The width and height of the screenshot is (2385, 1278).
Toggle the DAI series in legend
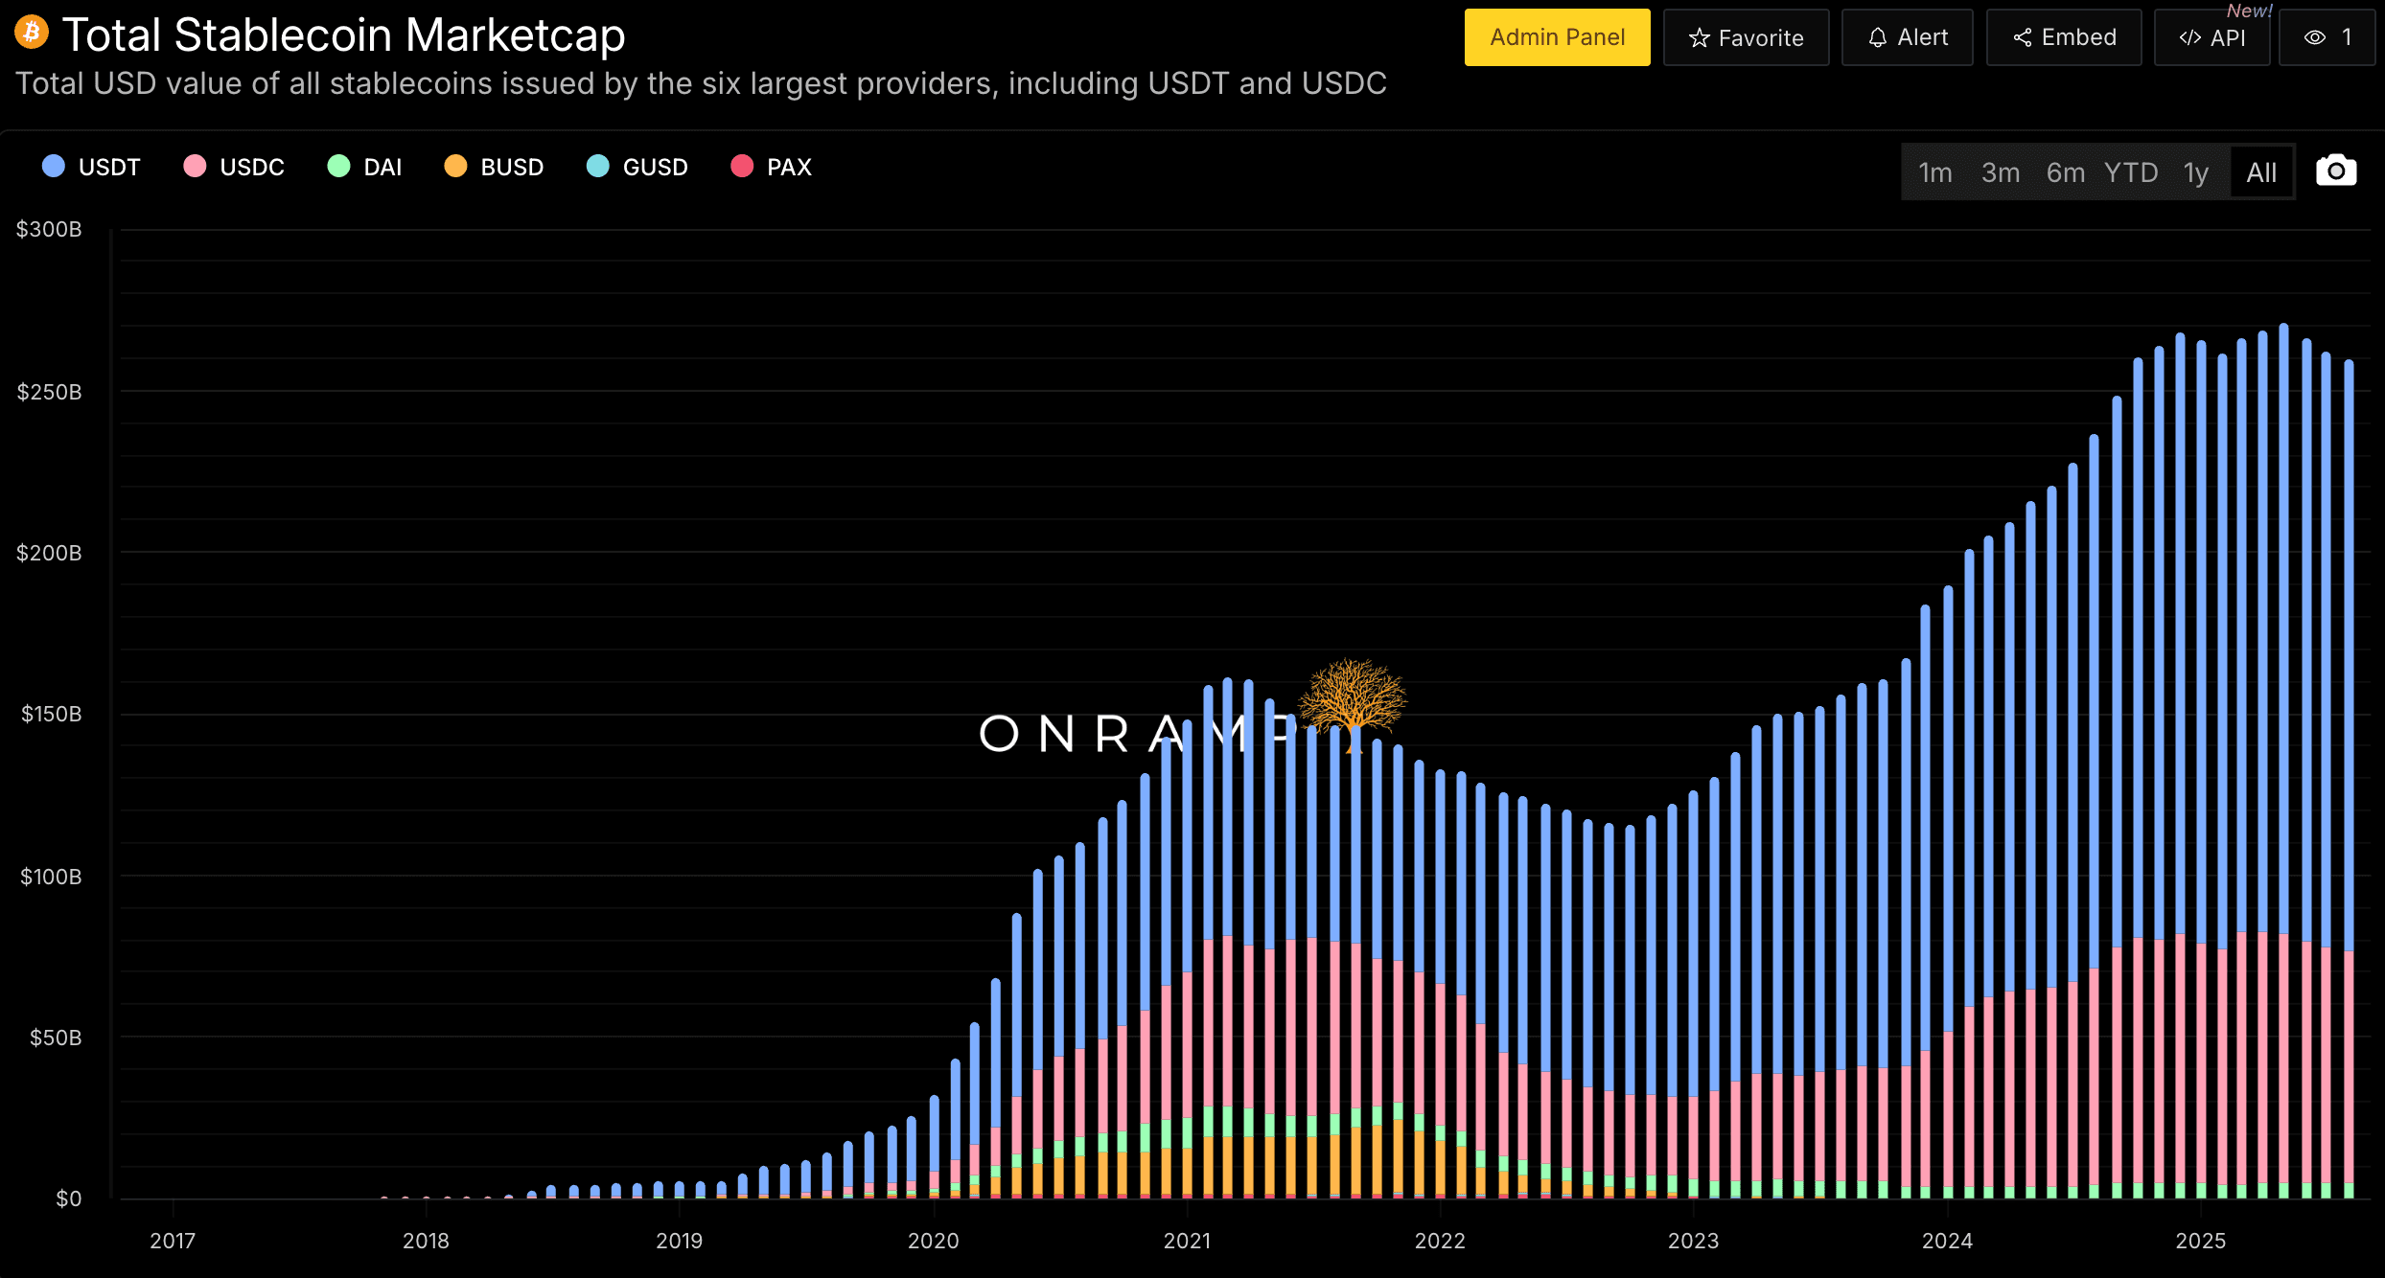pyautogui.click(x=364, y=167)
